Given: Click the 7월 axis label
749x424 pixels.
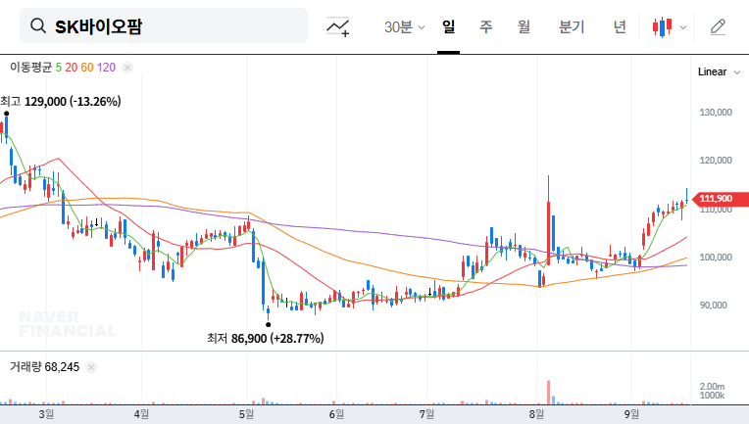Looking at the screenshot, I should click(427, 414).
